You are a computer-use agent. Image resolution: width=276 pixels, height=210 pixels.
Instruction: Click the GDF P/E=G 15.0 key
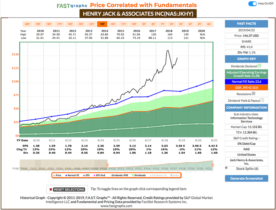[x=246, y=88]
